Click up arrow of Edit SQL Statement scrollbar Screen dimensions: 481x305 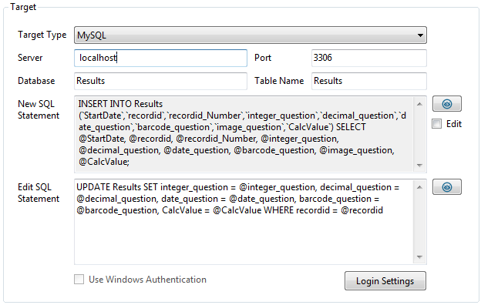[419, 187]
